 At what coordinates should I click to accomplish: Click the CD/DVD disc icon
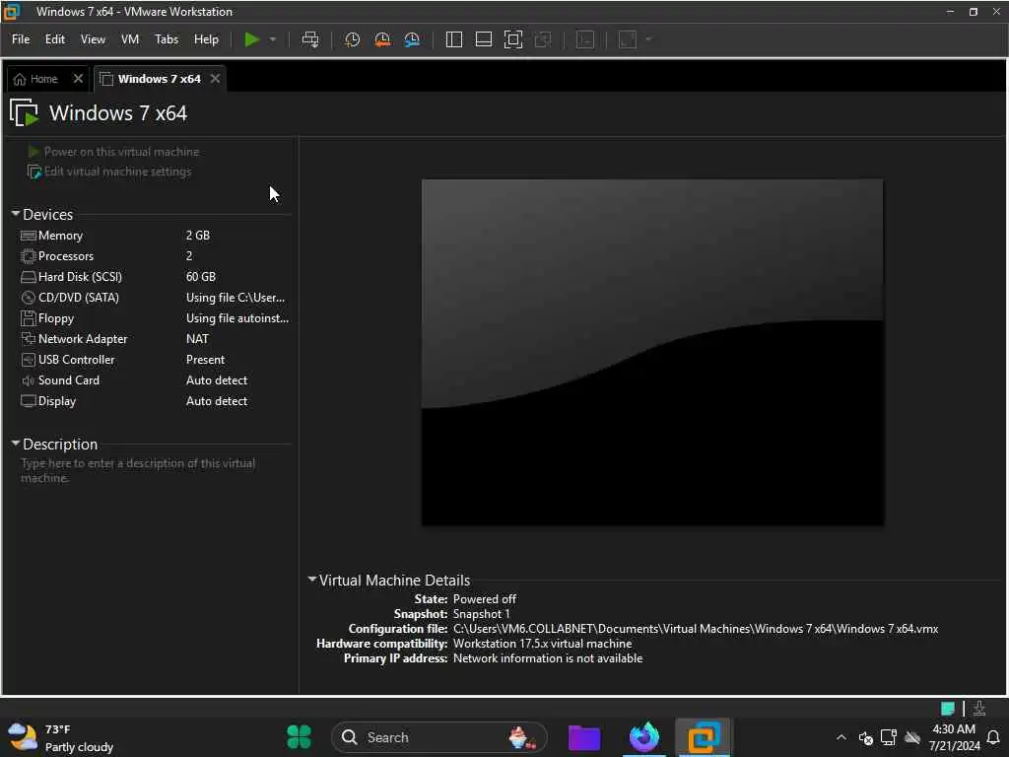pyautogui.click(x=29, y=298)
